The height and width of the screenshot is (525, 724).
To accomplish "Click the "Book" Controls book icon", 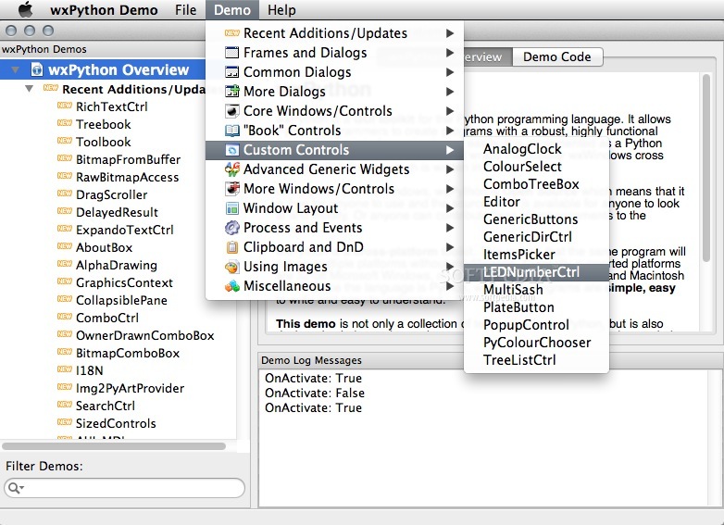I will pyautogui.click(x=231, y=131).
